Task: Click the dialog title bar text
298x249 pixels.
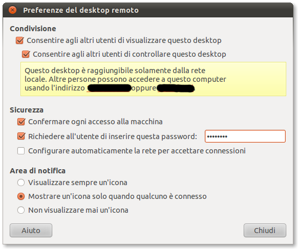Action: point(81,10)
